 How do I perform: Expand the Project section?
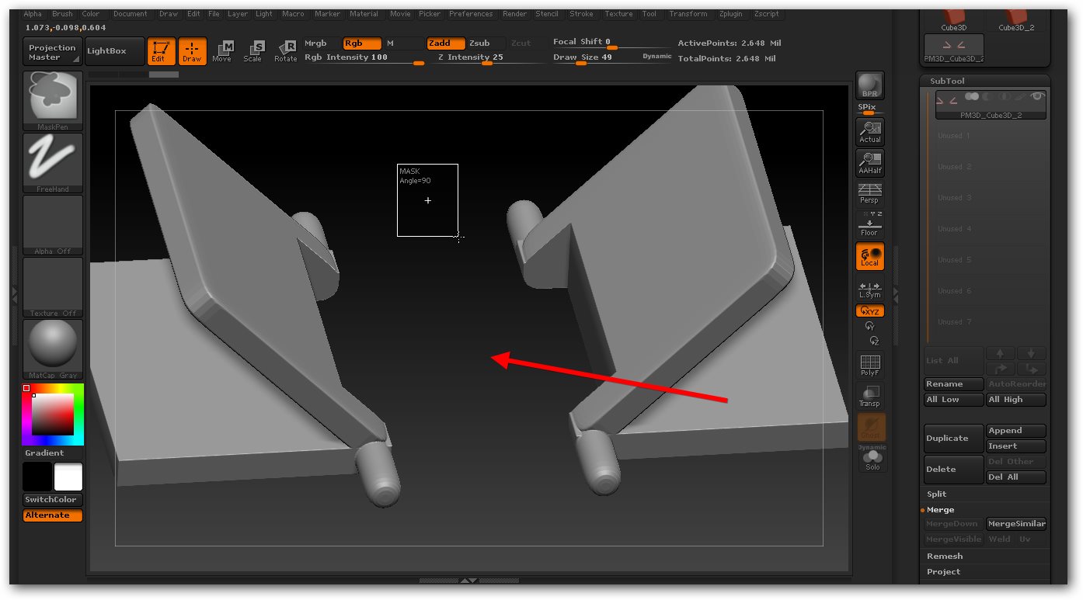pos(943,572)
